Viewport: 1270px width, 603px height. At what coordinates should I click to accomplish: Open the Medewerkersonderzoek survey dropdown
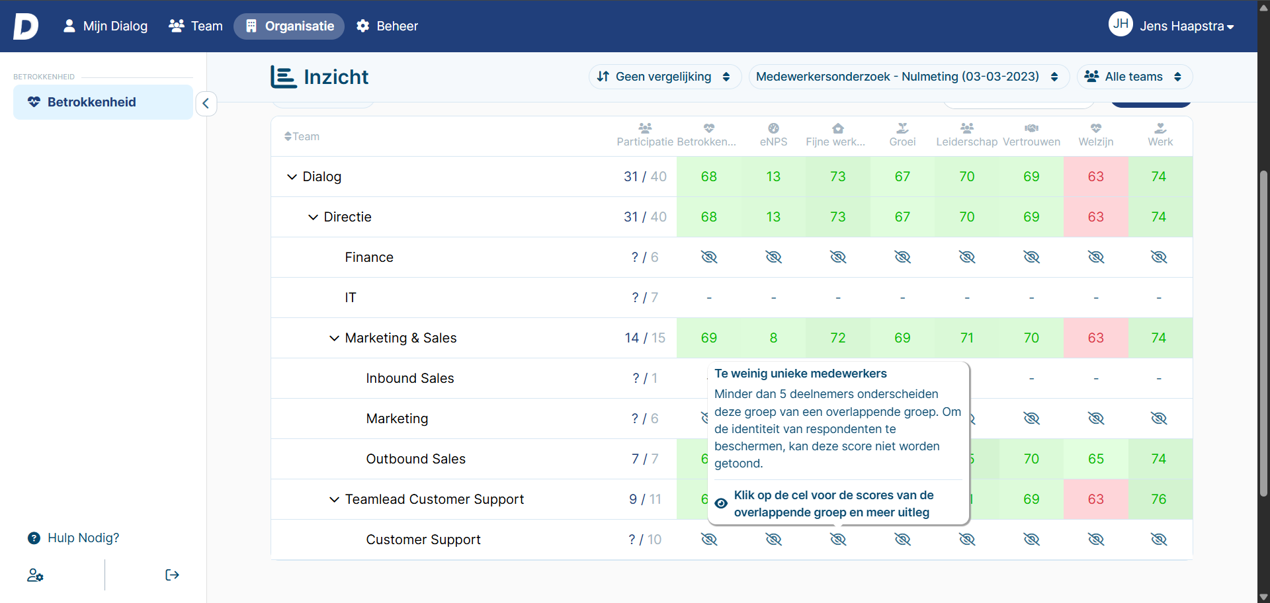click(909, 77)
